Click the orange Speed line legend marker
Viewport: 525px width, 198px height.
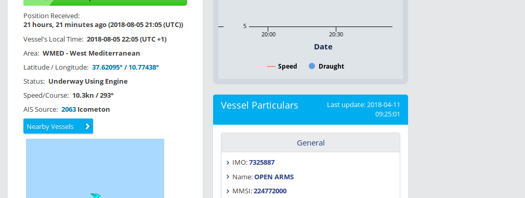tap(271, 67)
